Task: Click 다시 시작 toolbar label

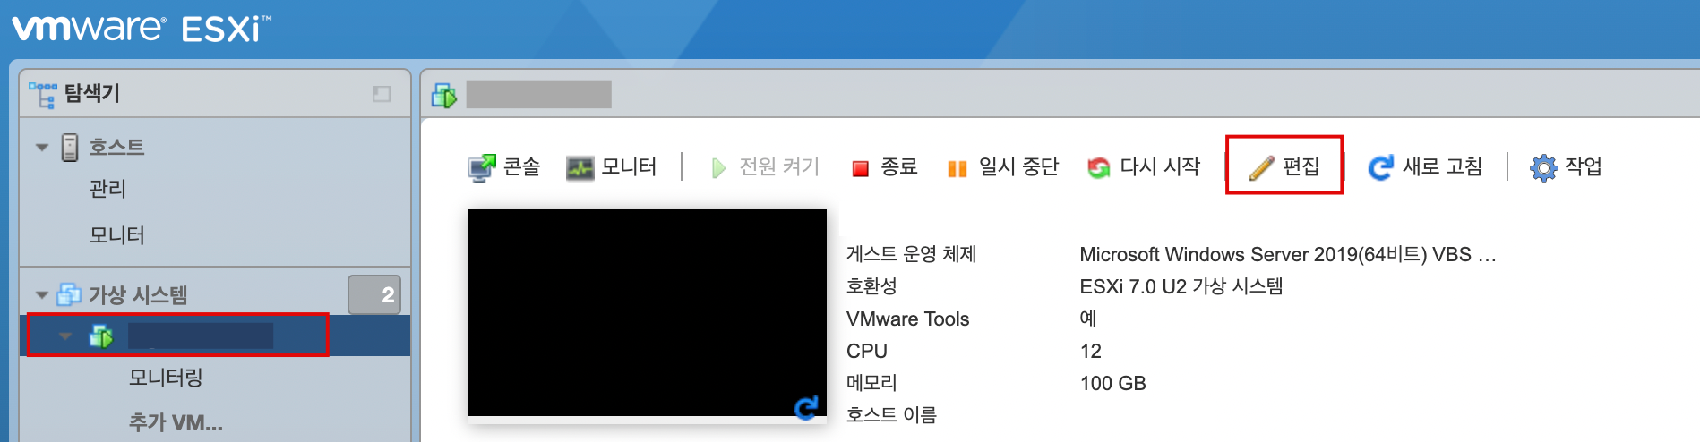Action: tap(1160, 166)
